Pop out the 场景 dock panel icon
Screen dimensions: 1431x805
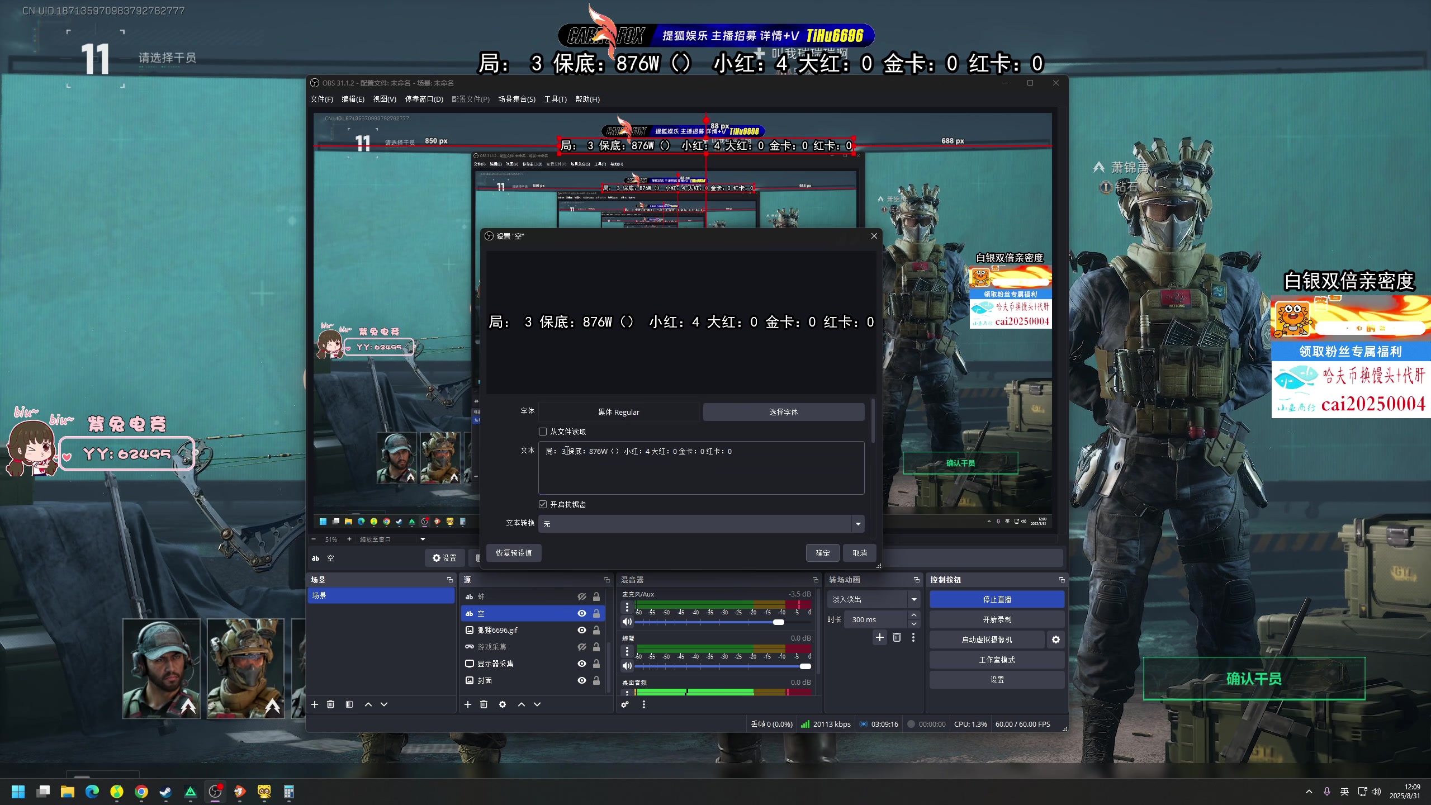click(450, 580)
